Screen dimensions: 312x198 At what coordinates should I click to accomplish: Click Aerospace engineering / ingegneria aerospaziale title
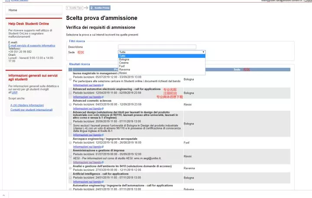(105, 139)
